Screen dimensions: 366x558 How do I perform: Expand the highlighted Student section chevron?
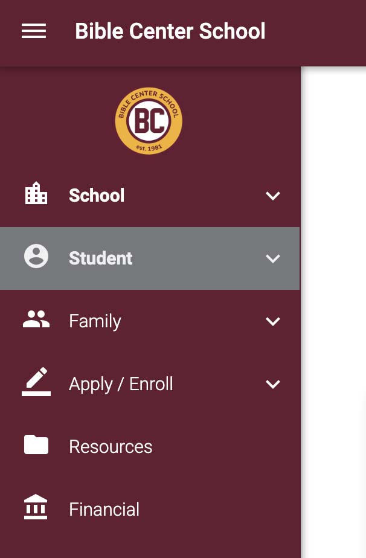click(273, 258)
